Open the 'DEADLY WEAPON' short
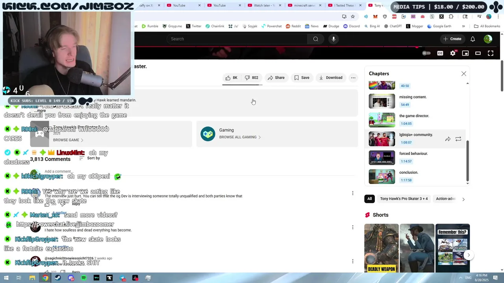The height and width of the screenshot is (283, 504). [381, 248]
